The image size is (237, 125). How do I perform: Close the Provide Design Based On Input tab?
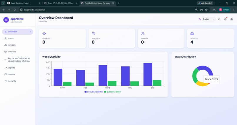113,3
